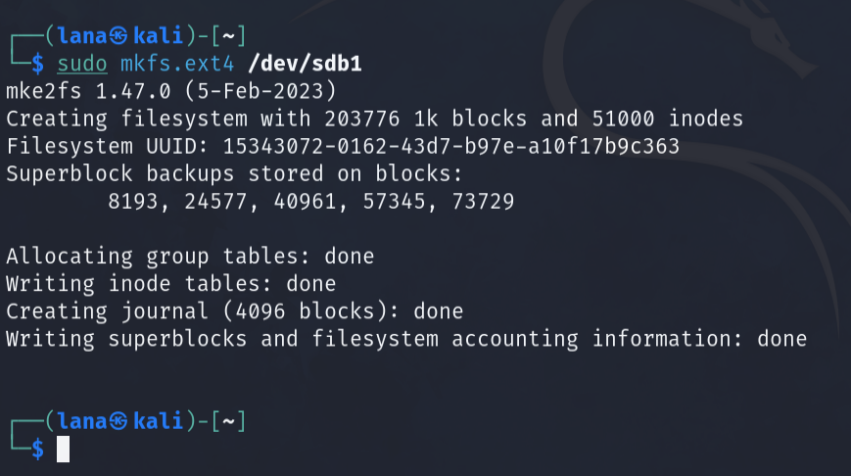
Task: Click the tilde directory in bottom prompt
Action: 228,422
